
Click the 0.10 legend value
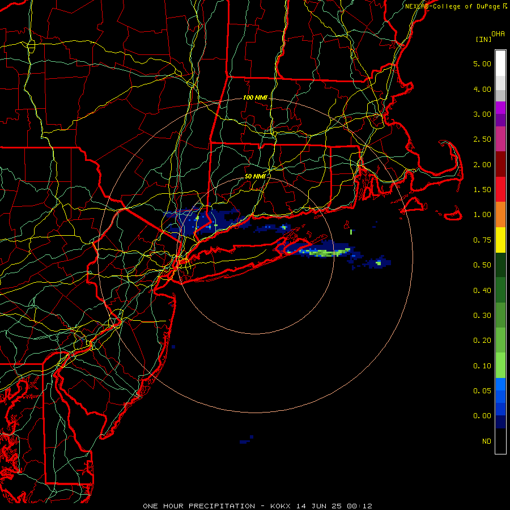point(482,366)
